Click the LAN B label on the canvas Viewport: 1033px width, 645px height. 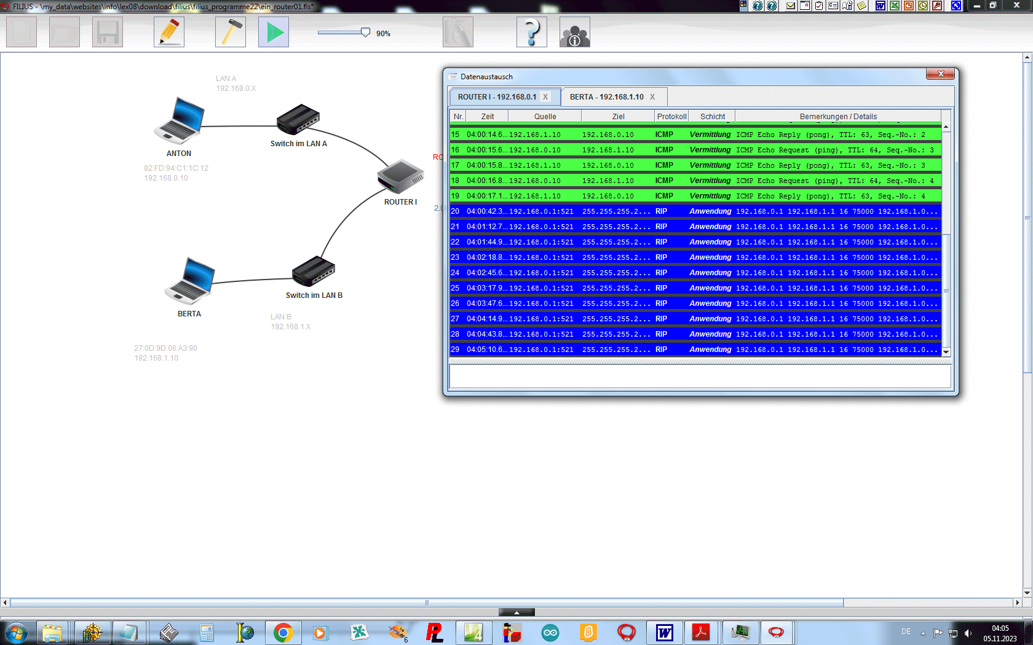[281, 317]
